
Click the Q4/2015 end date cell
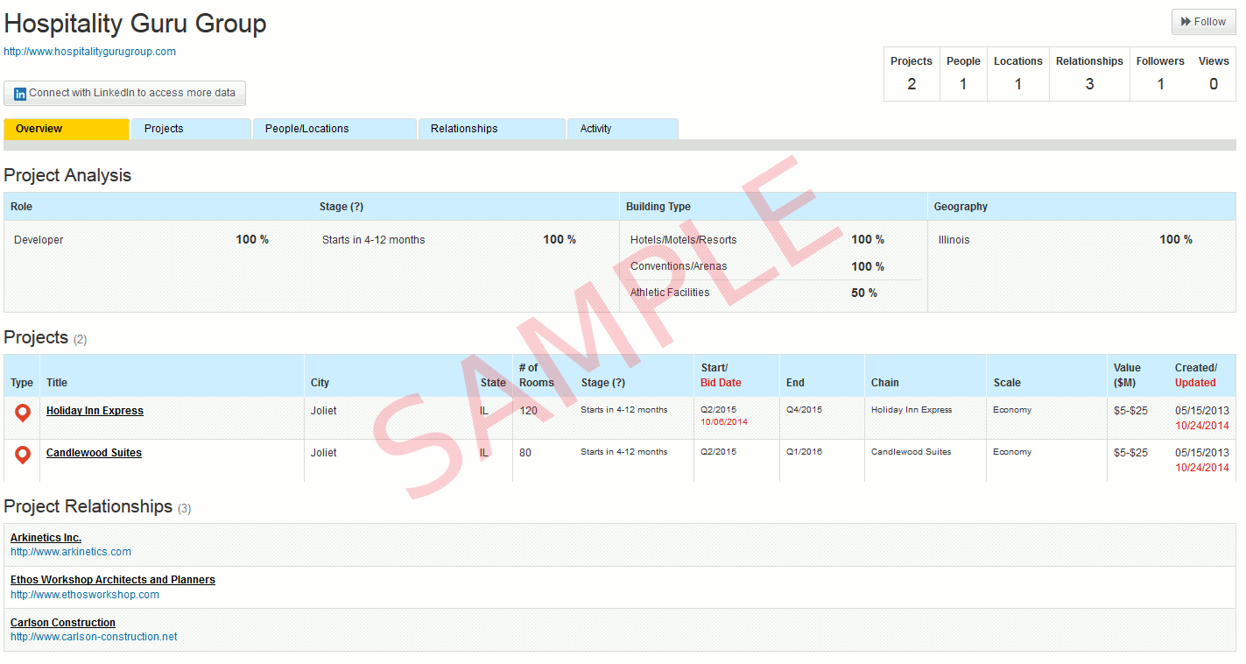804,410
